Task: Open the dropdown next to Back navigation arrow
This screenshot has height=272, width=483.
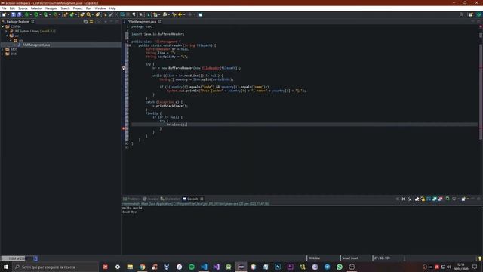Action: coord(184,14)
